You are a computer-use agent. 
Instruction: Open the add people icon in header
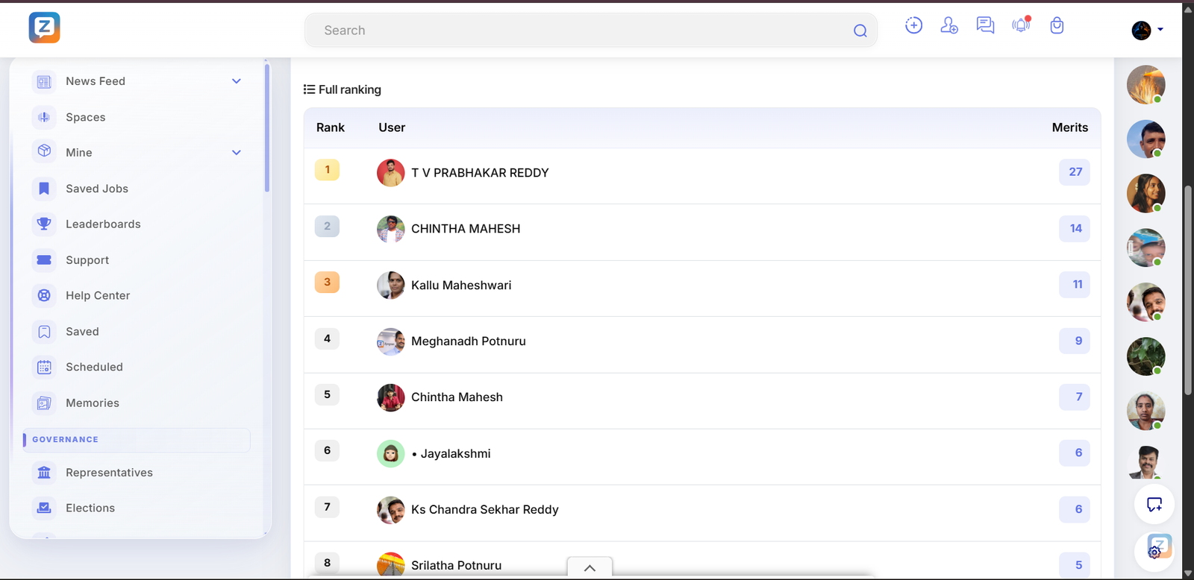[x=949, y=25]
